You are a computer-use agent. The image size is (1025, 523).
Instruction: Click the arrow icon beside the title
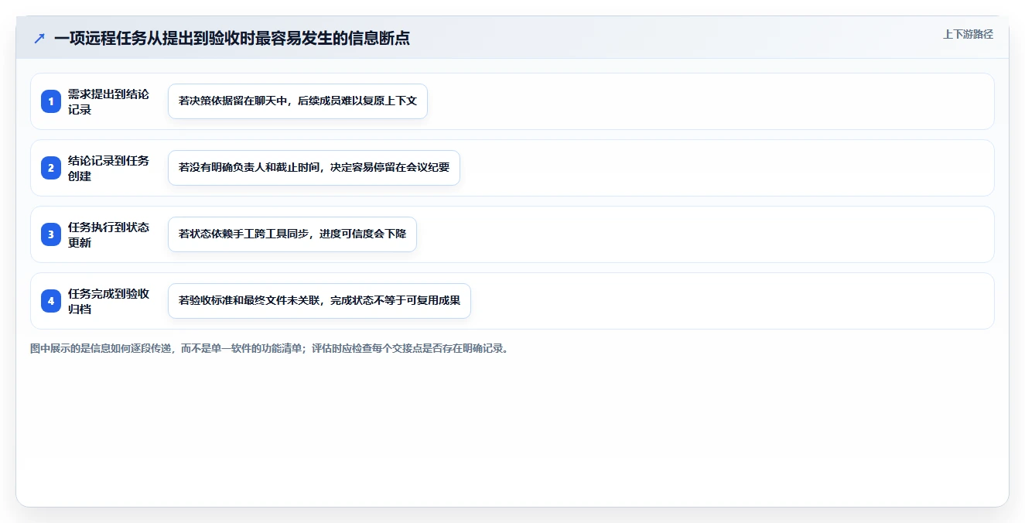coord(39,38)
